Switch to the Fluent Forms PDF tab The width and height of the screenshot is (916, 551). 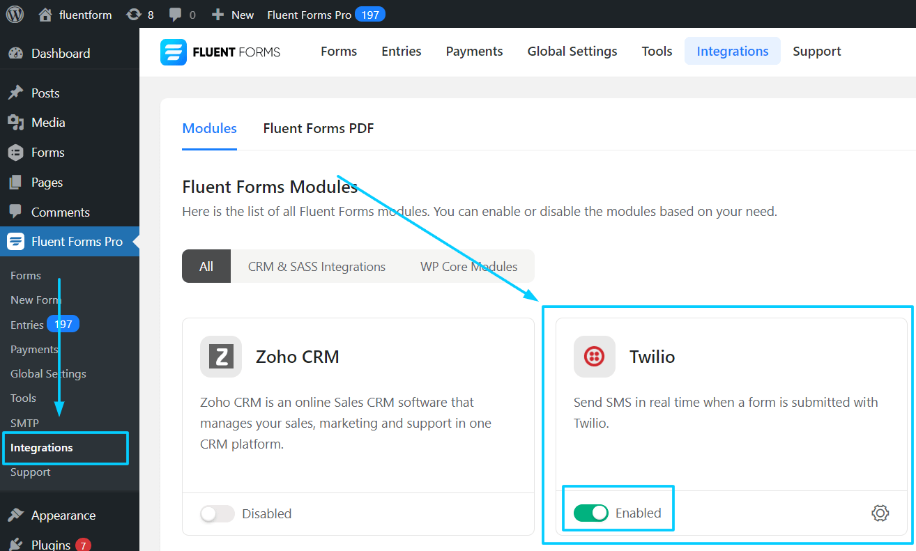(319, 128)
